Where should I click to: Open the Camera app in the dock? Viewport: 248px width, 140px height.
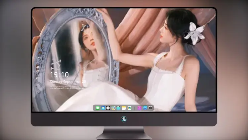(x=150, y=108)
